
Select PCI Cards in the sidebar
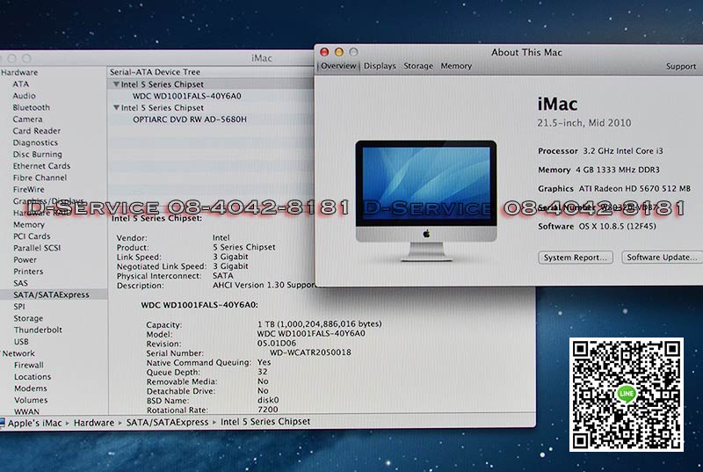pyautogui.click(x=32, y=236)
